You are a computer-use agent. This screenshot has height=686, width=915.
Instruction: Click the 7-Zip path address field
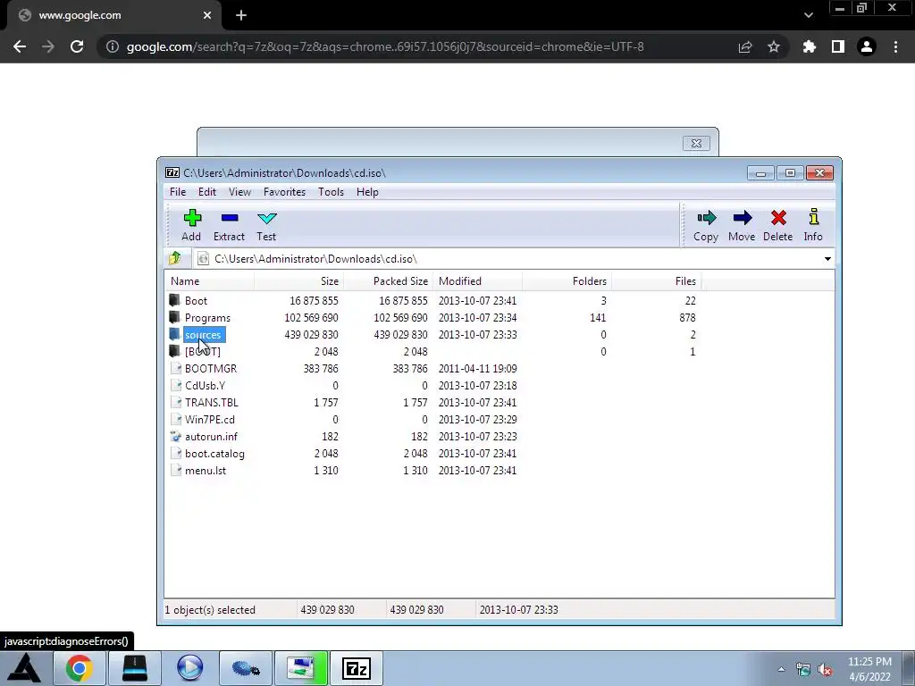(x=514, y=258)
